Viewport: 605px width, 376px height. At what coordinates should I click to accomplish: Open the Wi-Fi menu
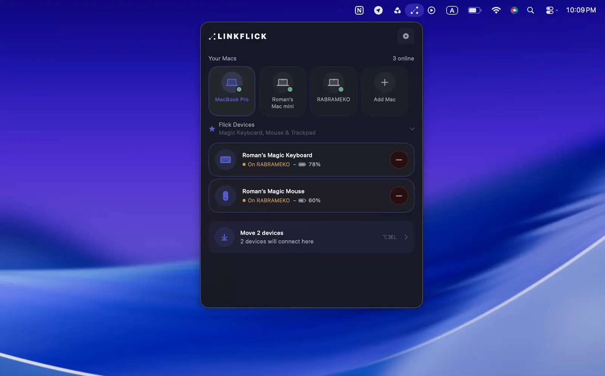496,10
